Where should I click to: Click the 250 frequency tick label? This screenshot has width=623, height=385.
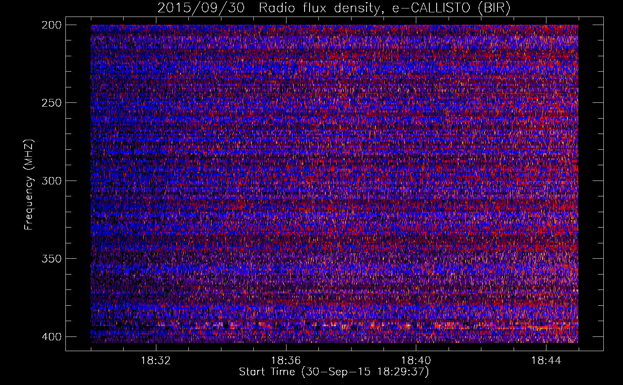51,103
